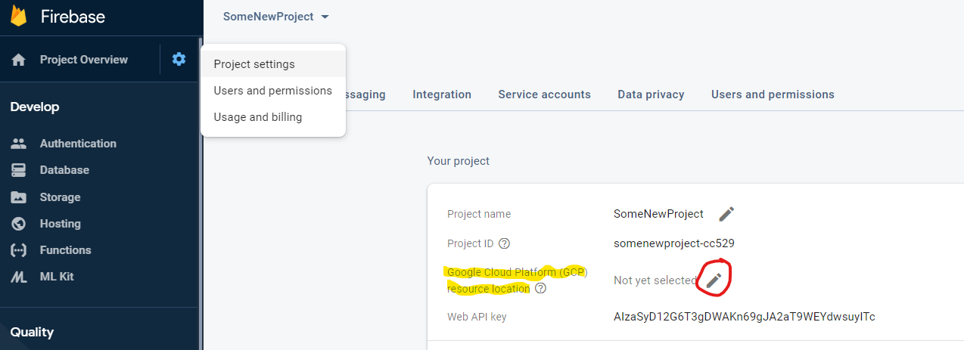
Task: Click the Quality section header
Action: (32, 333)
